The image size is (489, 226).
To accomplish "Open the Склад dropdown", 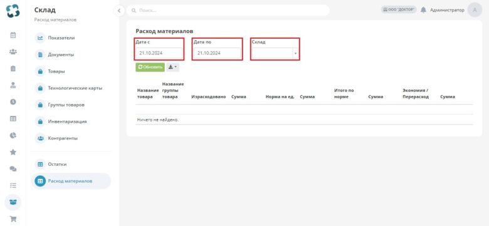I will [x=275, y=53].
